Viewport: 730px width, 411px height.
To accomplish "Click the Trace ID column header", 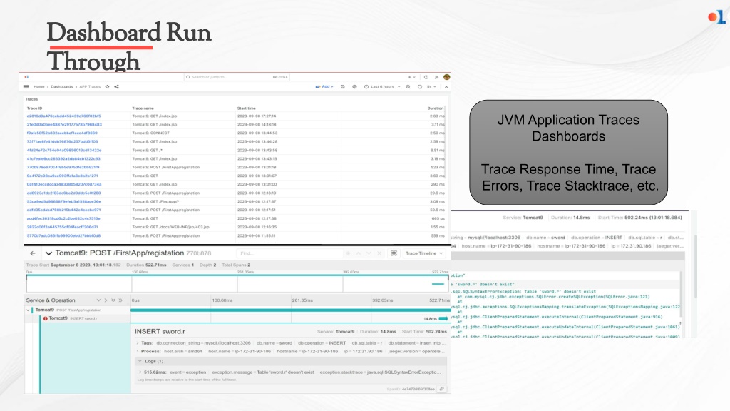I will 34,108.
